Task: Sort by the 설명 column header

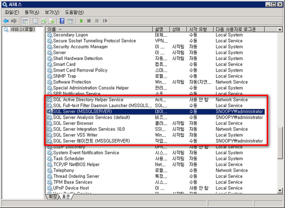Action: (161, 29)
